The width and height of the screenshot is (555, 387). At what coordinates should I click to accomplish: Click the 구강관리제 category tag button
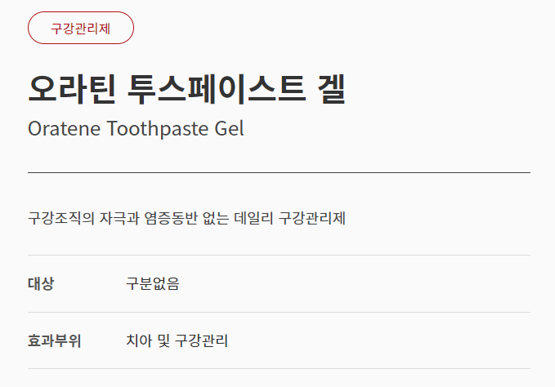tap(81, 28)
